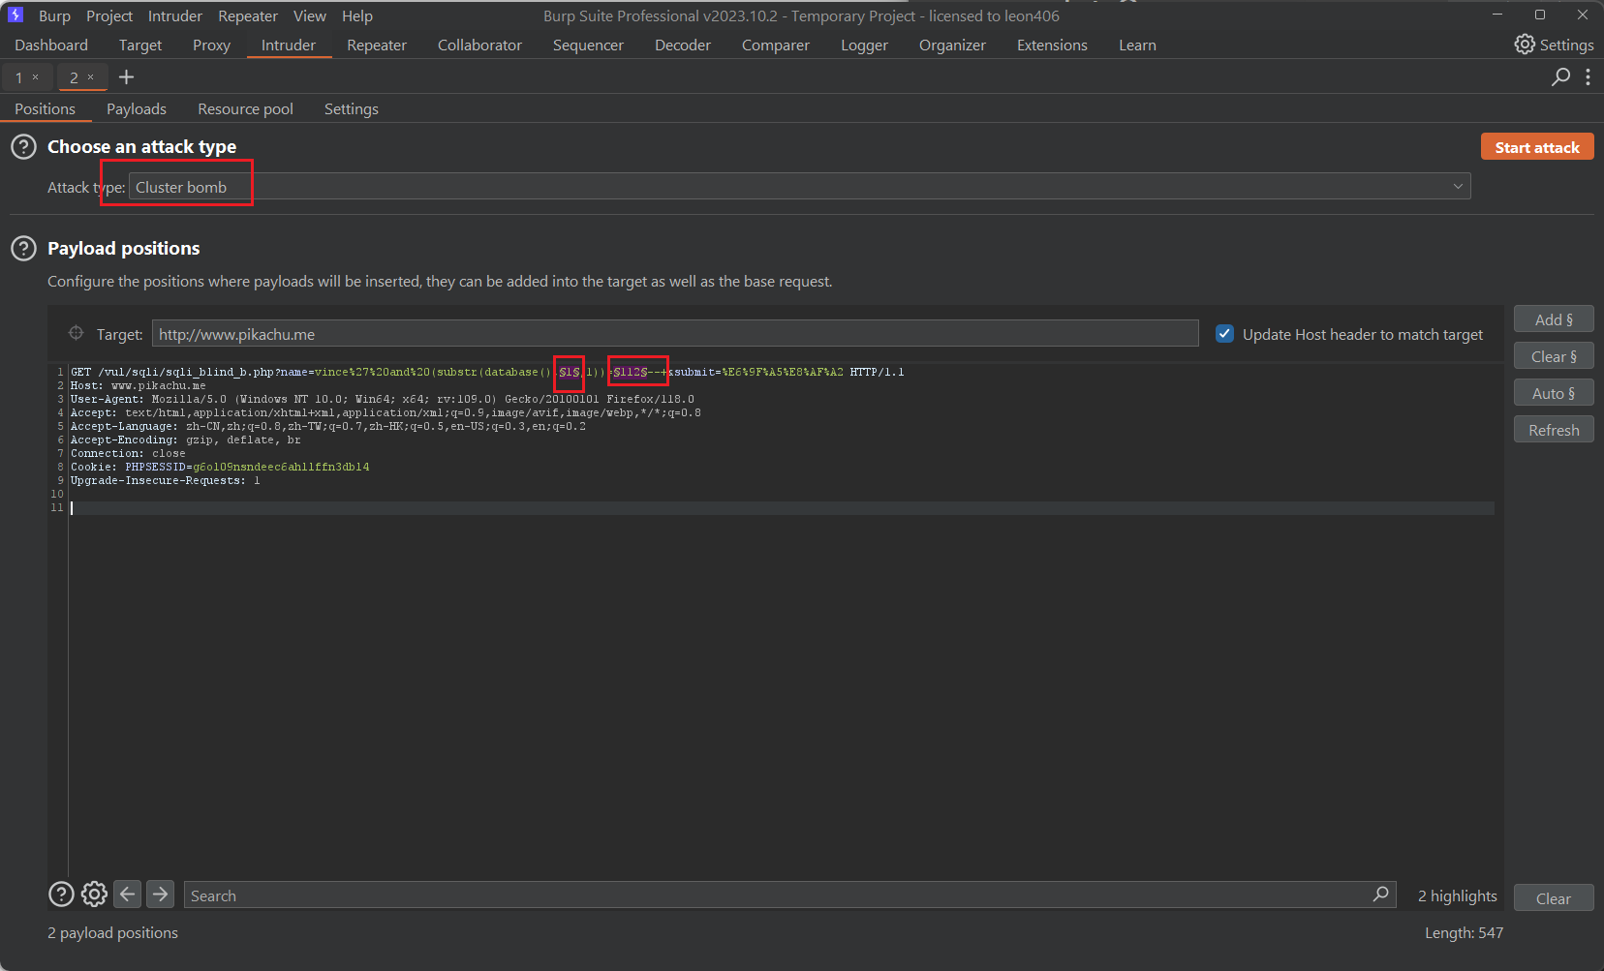Open editor help icon at bottom
The height and width of the screenshot is (971, 1604).
tap(61, 894)
